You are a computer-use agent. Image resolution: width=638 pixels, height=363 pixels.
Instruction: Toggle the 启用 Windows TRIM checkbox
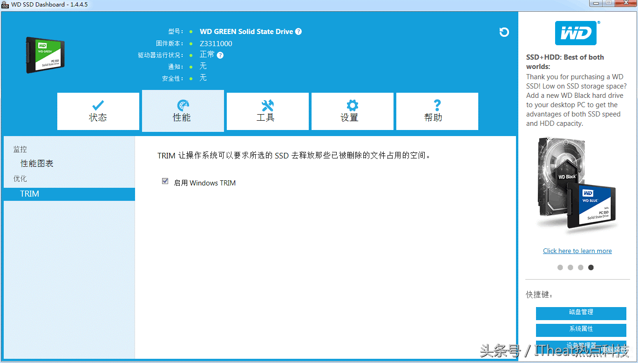(165, 181)
